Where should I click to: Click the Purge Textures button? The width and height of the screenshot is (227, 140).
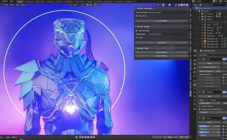click(162, 56)
